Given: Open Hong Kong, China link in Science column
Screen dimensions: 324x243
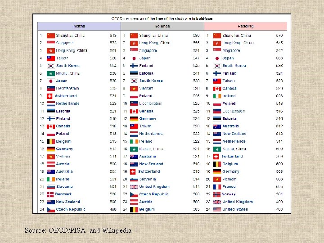Looking at the screenshot, I should click(155, 43).
